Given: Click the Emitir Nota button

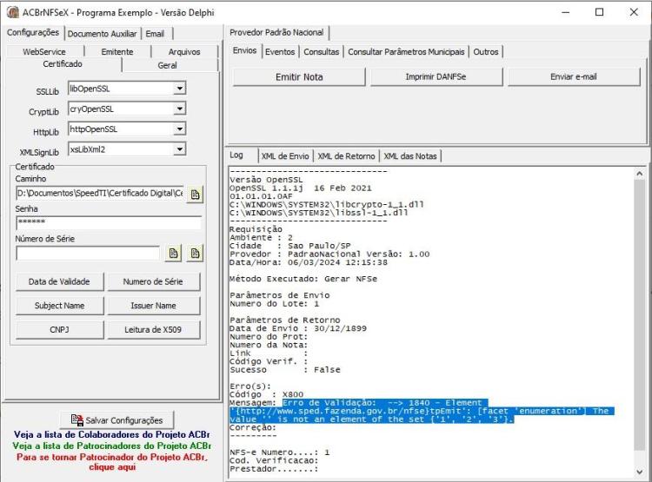Looking at the screenshot, I should (x=299, y=77).
